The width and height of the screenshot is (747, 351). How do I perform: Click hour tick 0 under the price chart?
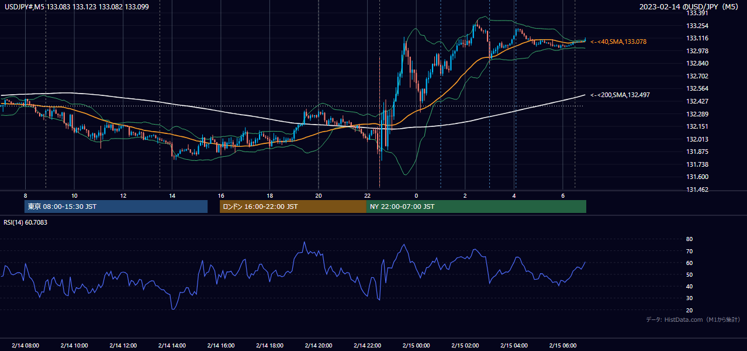416,195
